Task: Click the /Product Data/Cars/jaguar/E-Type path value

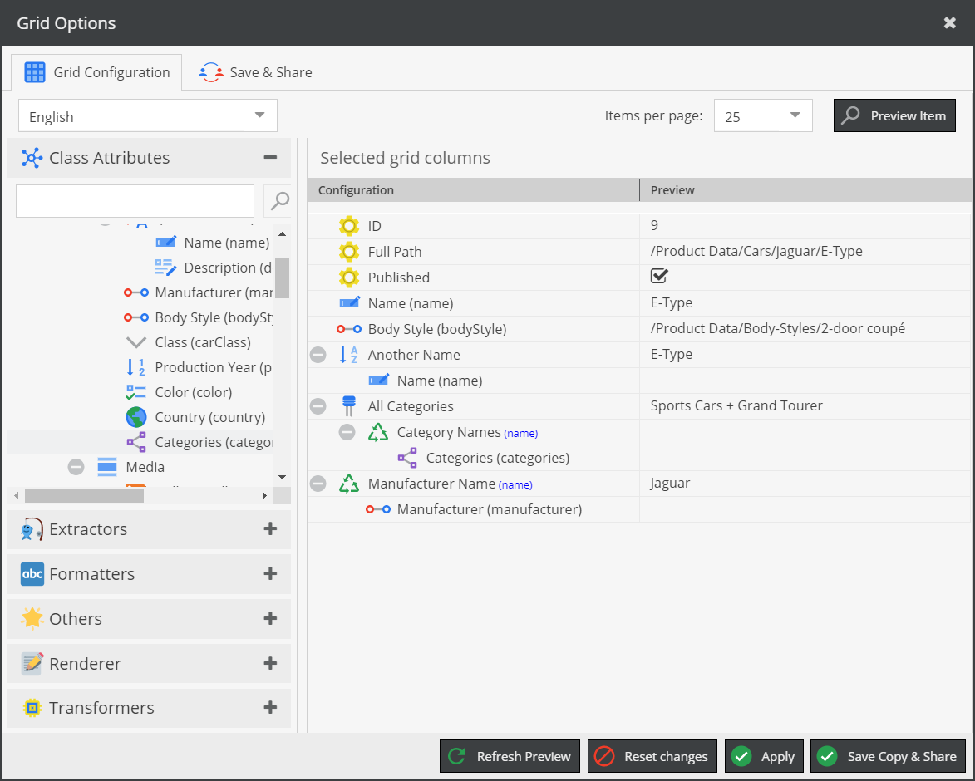Action: point(756,251)
